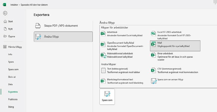Click the printer icon for PDF/XPS

pos(38,26)
